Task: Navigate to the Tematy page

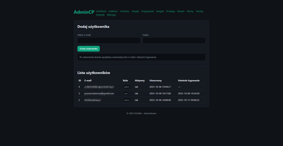Action: (x=200, y=11)
